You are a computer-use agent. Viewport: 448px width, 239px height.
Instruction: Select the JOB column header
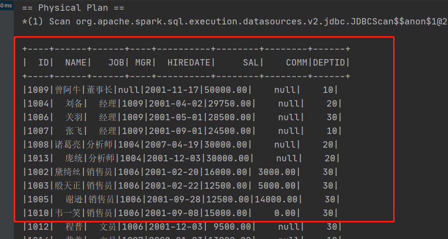pyautogui.click(x=116, y=63)
